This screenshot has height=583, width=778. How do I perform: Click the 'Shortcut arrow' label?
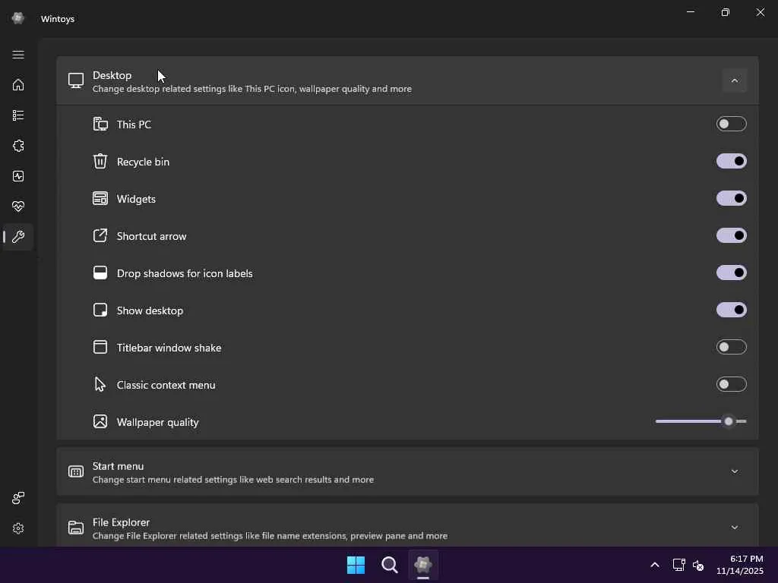click(151, 236)
